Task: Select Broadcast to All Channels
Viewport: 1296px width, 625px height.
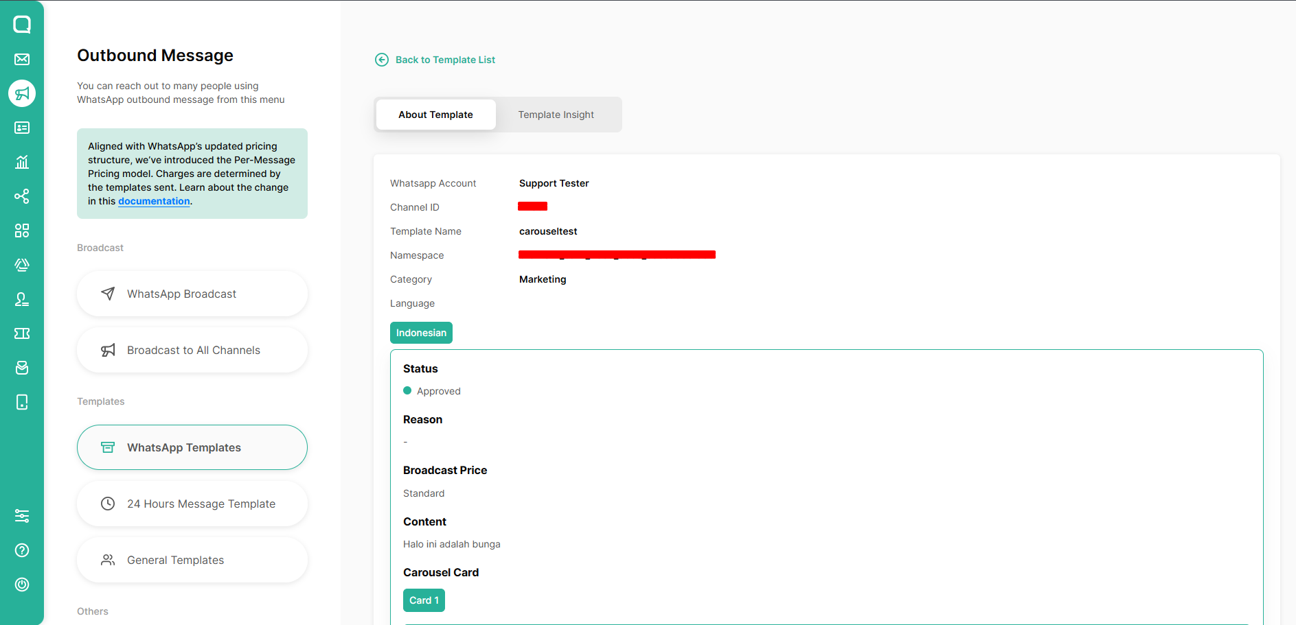Action: (192, 350)
